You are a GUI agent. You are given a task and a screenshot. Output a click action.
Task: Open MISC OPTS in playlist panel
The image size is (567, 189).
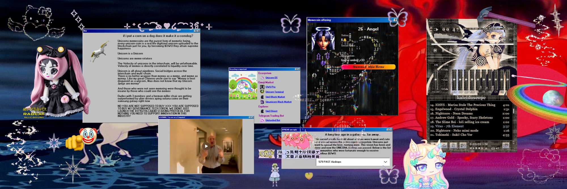(463, 145)
